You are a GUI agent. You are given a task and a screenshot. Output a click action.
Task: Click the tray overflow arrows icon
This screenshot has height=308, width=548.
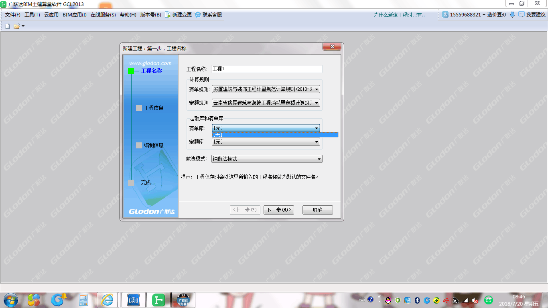tap(379, 298)
